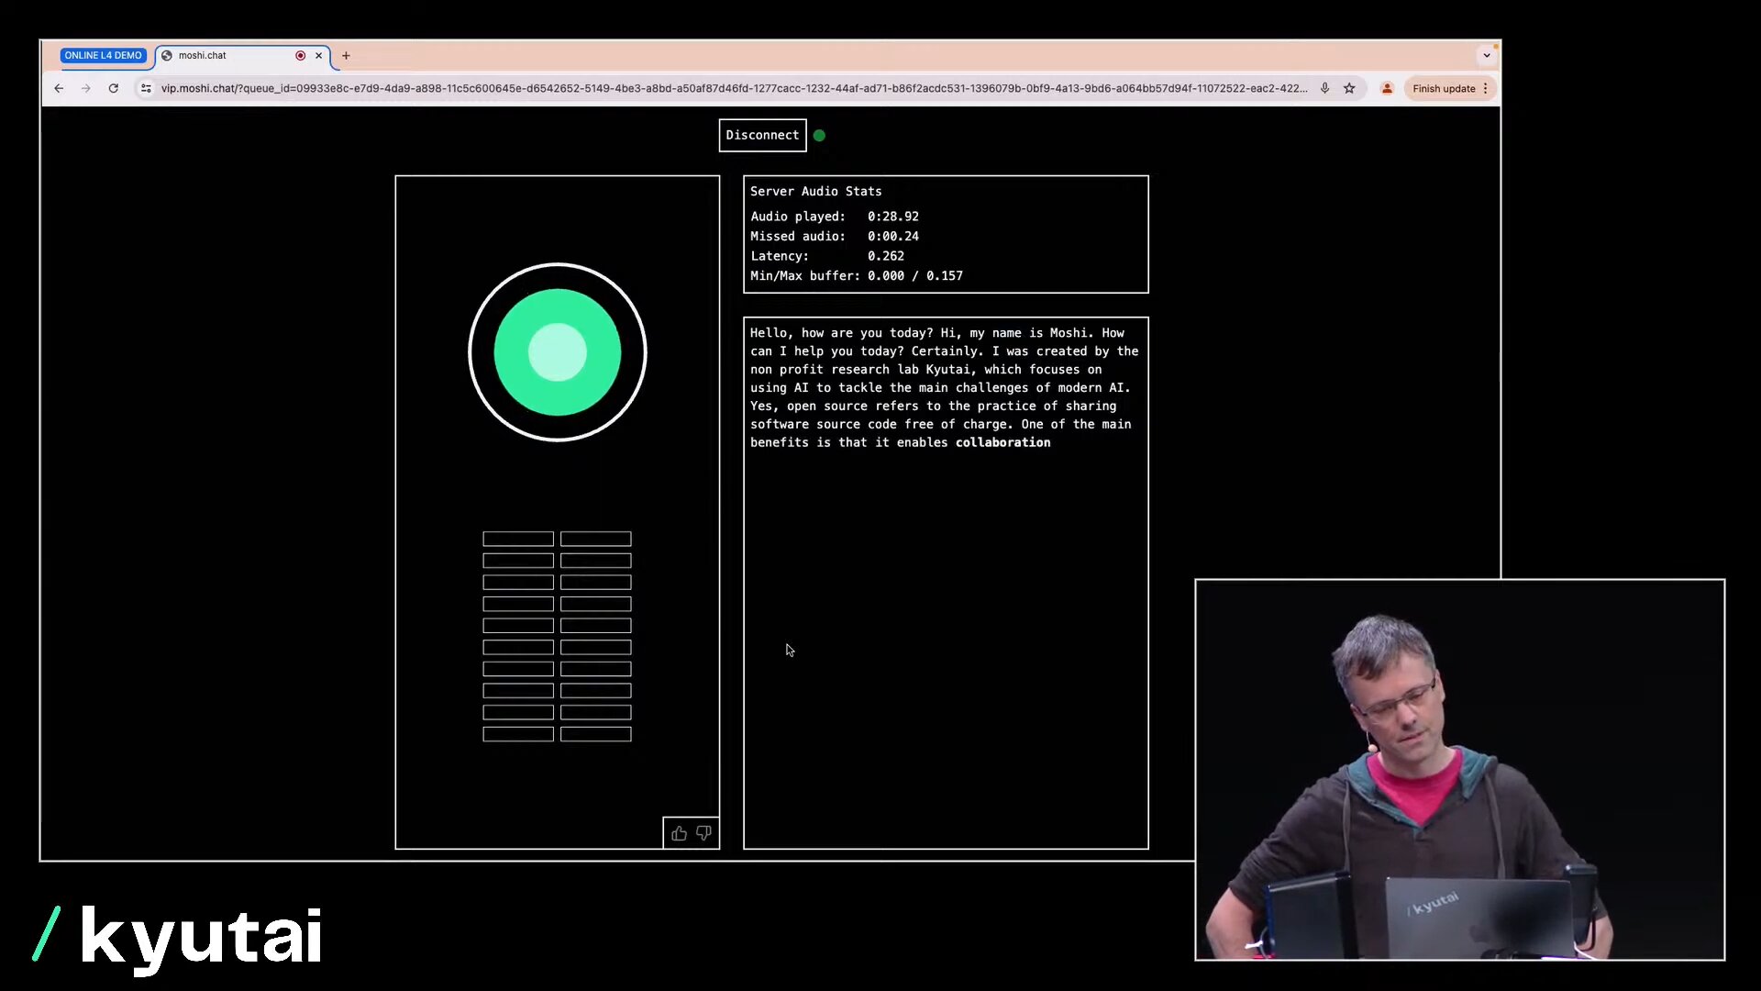Click the Min/Max buffer value 0.000 / 0.157
Viewport: 1761px width, 991px height.
tap(914, 275)
